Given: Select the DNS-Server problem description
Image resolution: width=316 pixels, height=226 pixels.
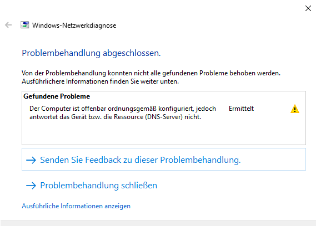Looking at the screenshot, I should (123, 112).
